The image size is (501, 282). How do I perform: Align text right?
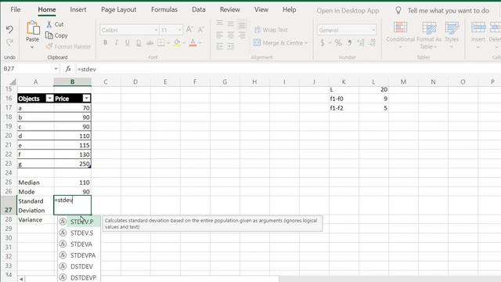pyautogui.click(x=242, y=34)
